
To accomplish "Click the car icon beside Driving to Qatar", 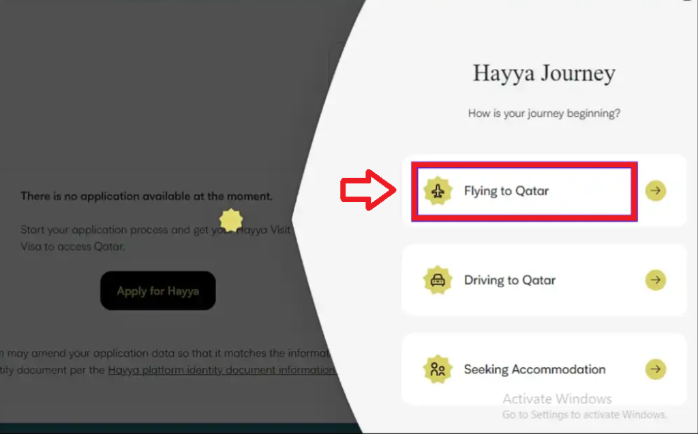I will (438, 280).
